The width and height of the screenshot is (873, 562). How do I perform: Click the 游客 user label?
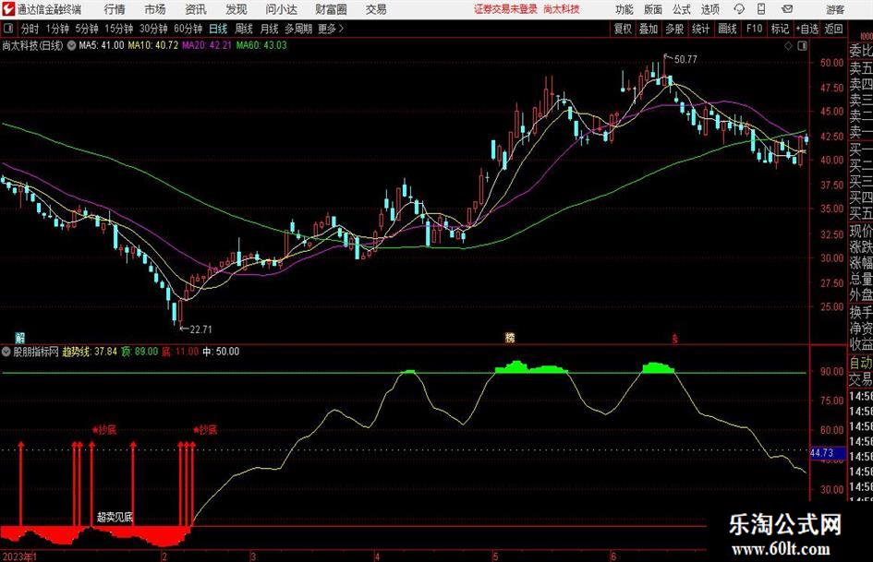pyautogui.click(x=834, y=9)
